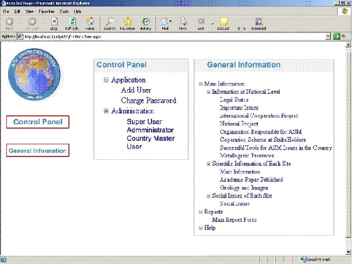
Task: Click the Back toolbar button
Action: 9,24
